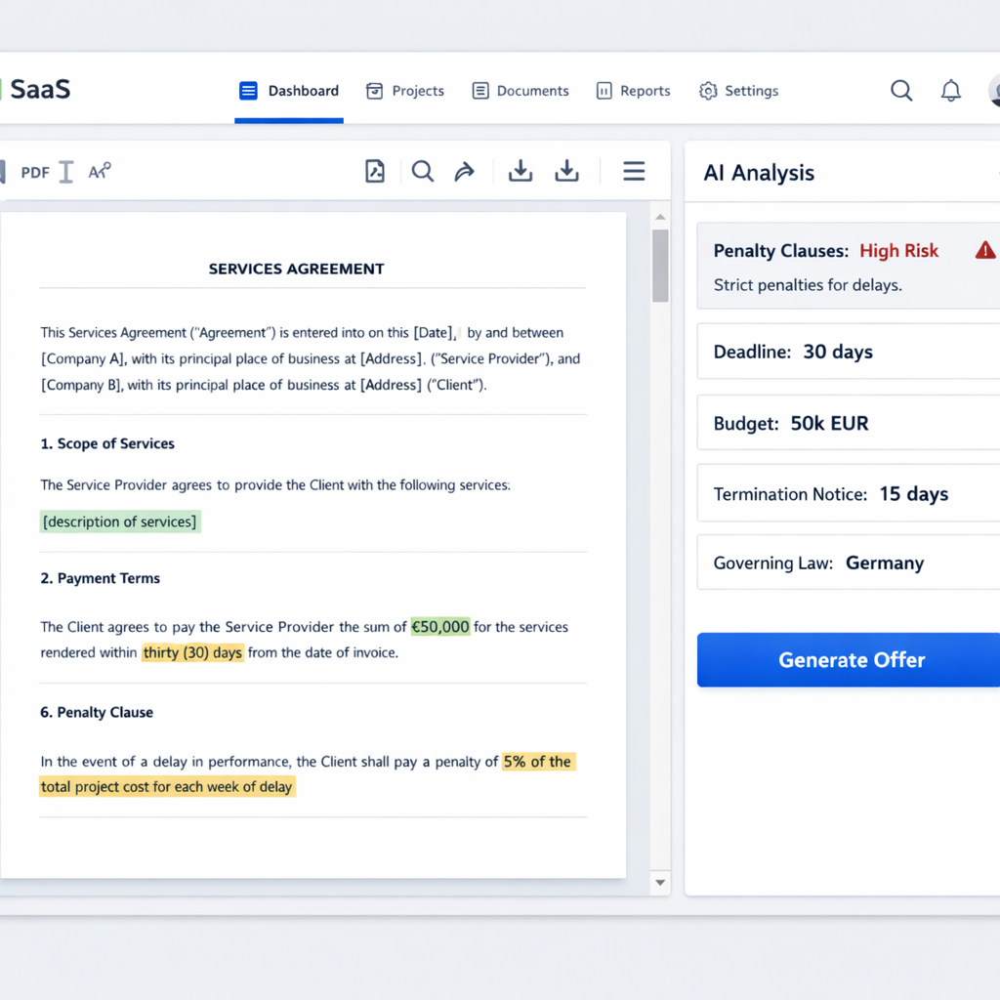The height and width of the screenshot is (1000, 1000).
Task: Download the document with the first download icon
Action: click(x=520, y=171)
